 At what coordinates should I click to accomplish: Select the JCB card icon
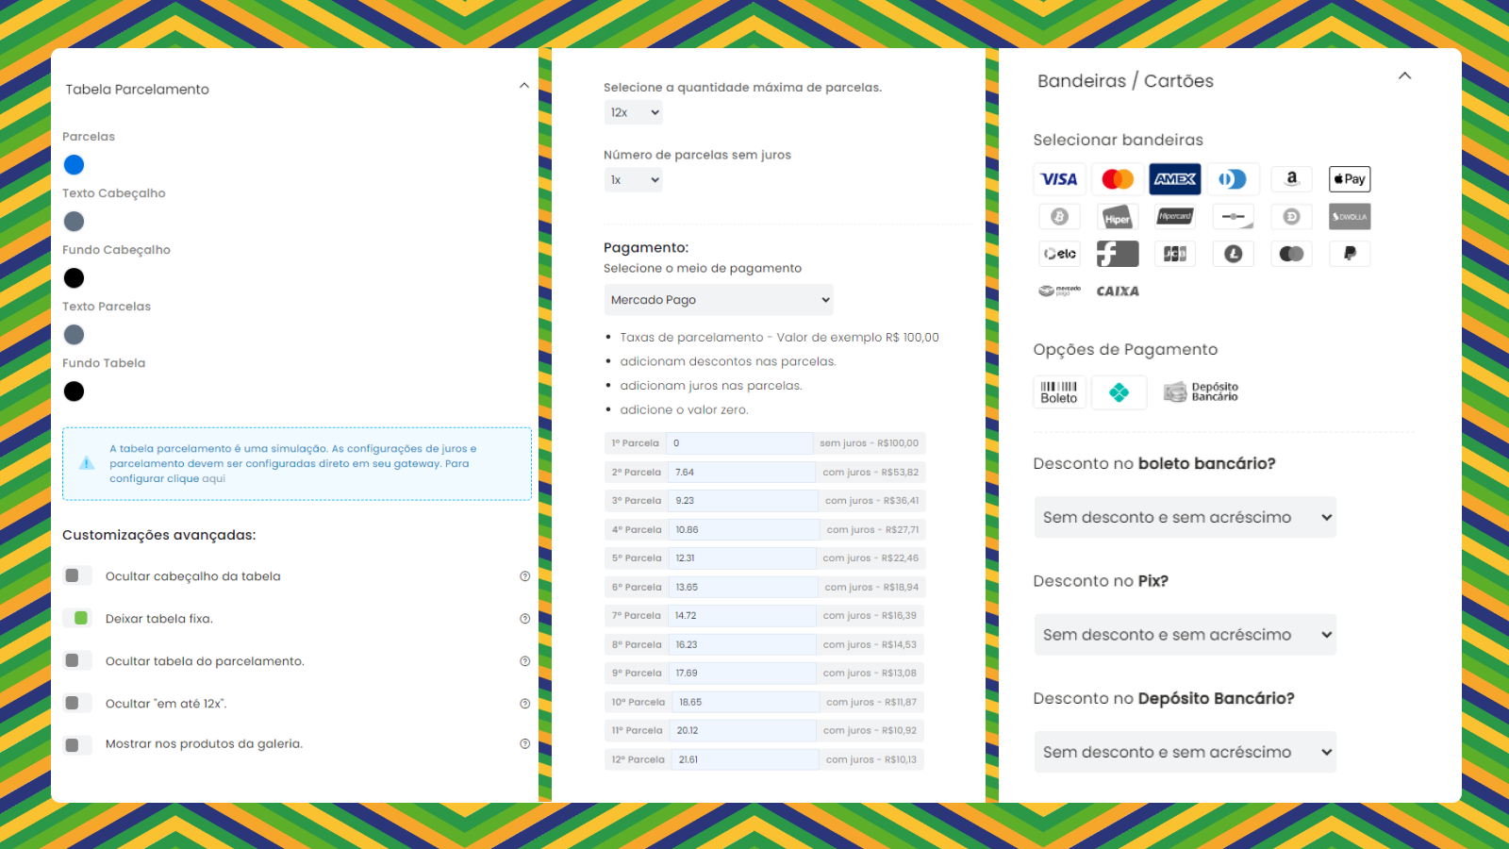[x=1175, y=254]
